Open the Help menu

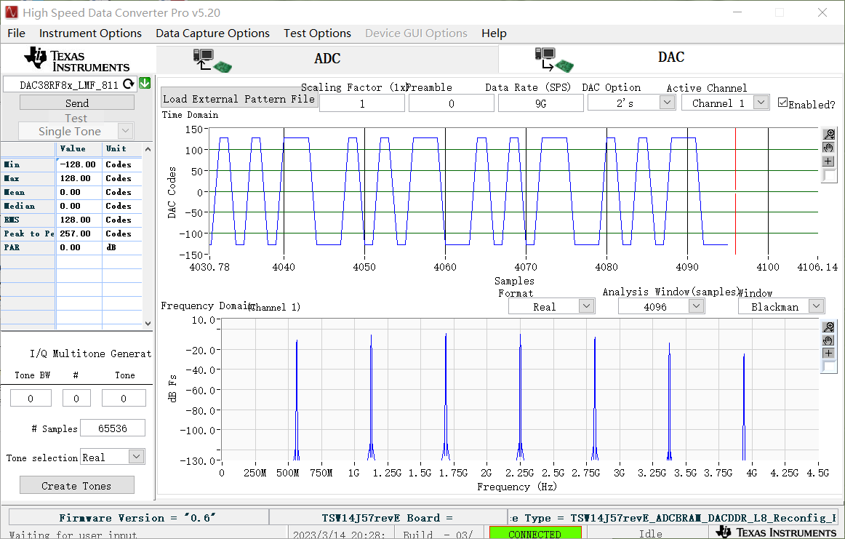tap(494, 33)
